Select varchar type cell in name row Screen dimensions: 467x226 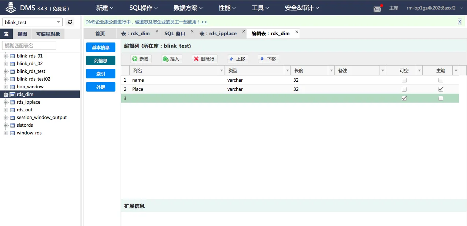(x=257, y=80)
